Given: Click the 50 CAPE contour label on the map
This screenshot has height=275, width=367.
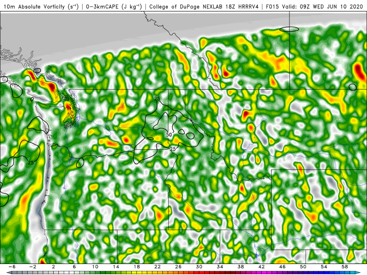Looking at the screenshot, I should tap(169, 135).
